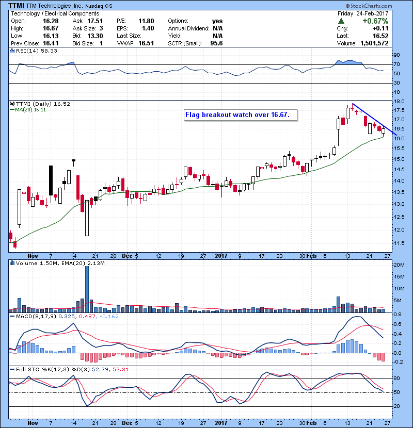Click the green up-triangle price change icon
Screen dimensions: 413x428
coord(341,21)
